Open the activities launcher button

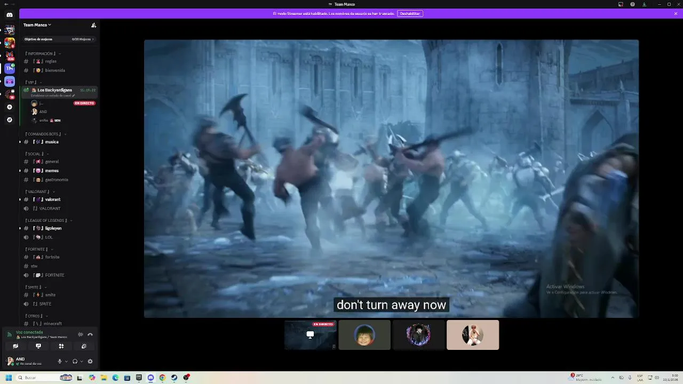coord(61,346)
